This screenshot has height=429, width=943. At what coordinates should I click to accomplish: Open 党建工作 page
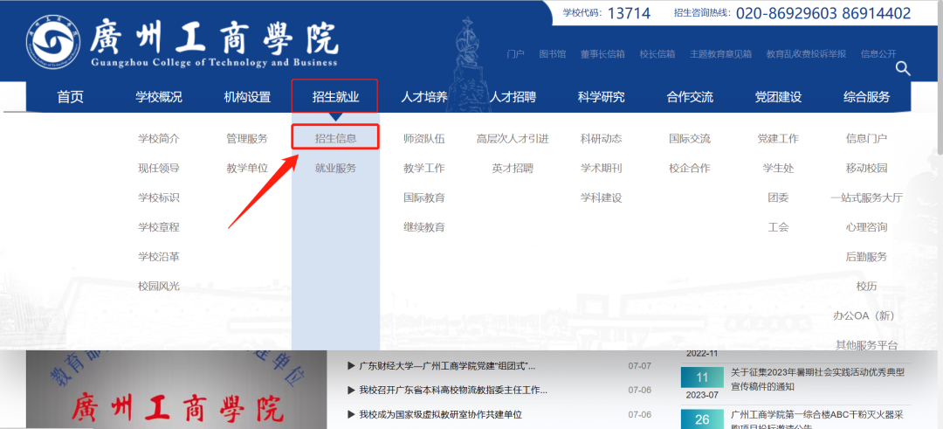(x=778, y=139)
